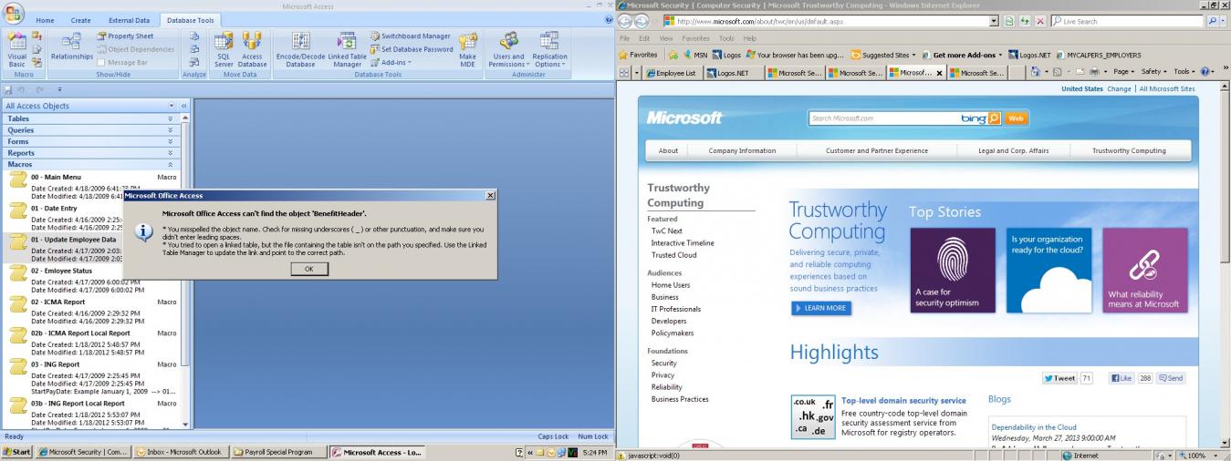Switch to the External Data ribbon tab
Image resolution: width=1231 pixels, height=461 pixels.
tap(128, 19)
